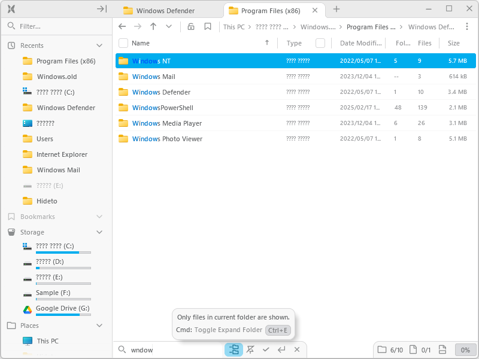This screenshot has width=479, height=359.
Task: Open This PC under Places
Action: point(41,341)
